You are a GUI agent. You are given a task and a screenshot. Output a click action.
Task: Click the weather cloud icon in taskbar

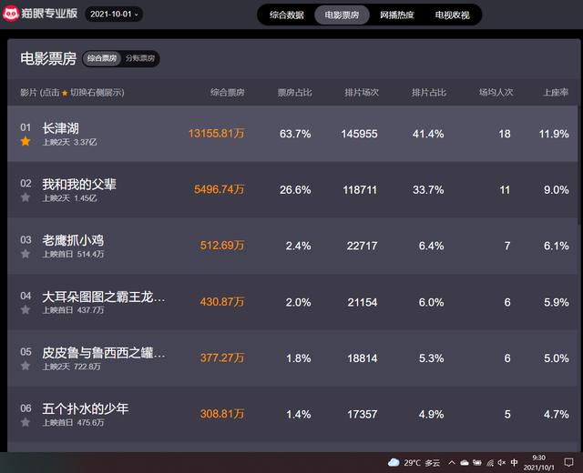[x=394, y=463]
